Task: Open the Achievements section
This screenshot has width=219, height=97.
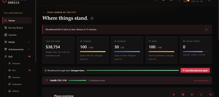Action: (x=17, y=49)
